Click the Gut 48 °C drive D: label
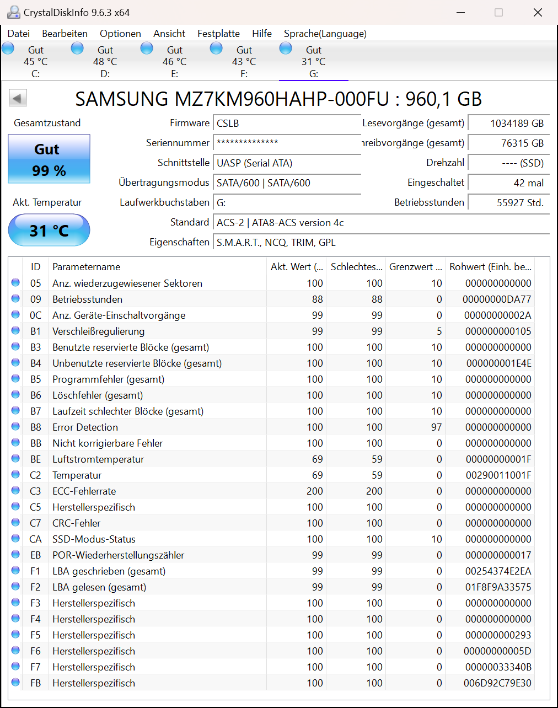The width and height of the screenshot is (558, 708). coord(105,61)
